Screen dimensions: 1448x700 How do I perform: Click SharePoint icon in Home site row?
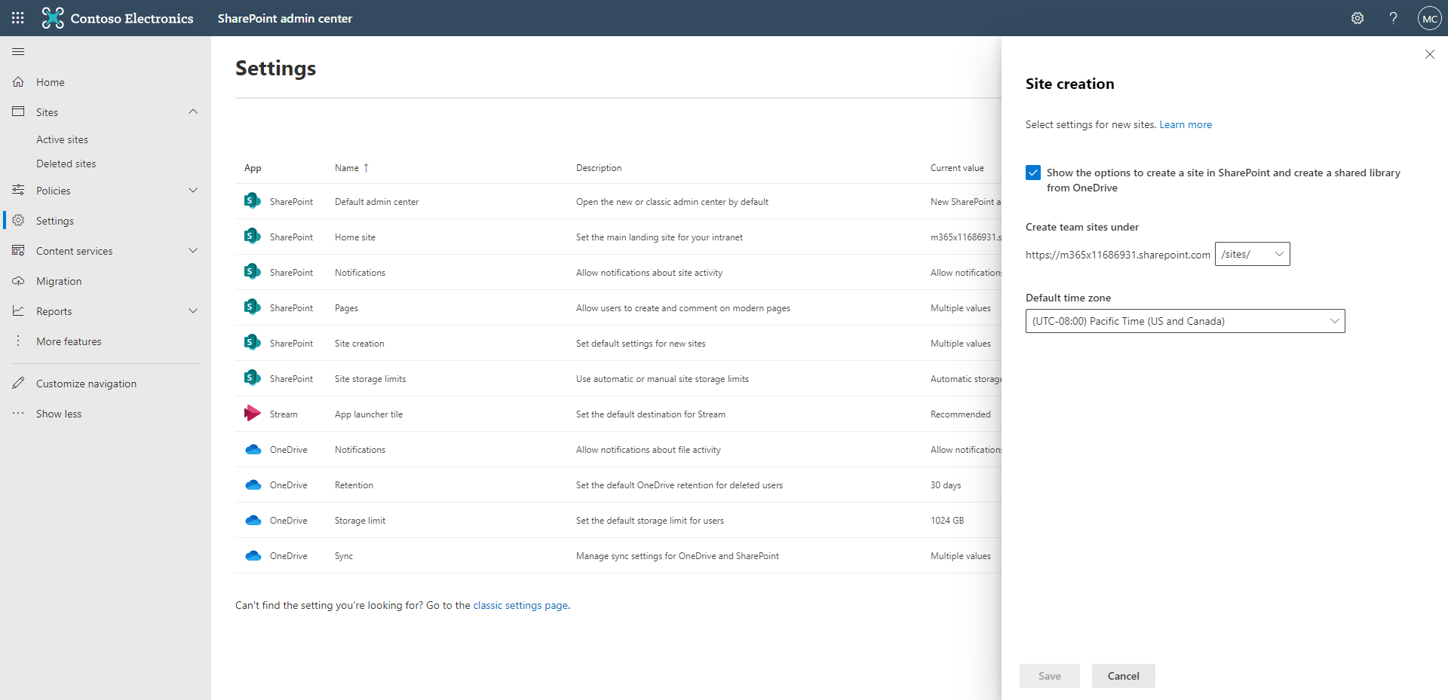pos(253,237)
